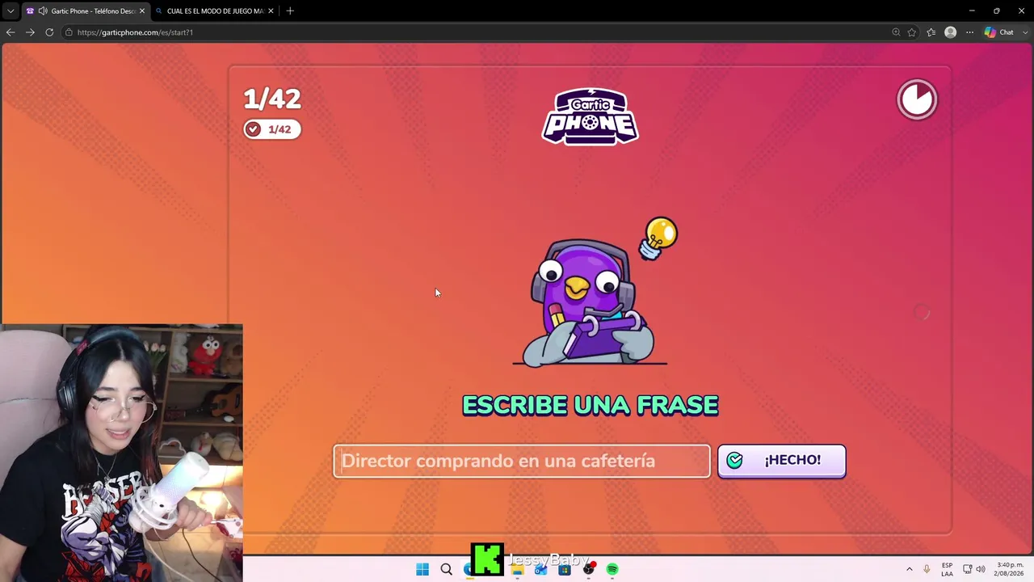1034x582 pixels.
Task: Switch to the "CUAL ES EL MODO DE JUEGO" tab
Action: (214, 11)
